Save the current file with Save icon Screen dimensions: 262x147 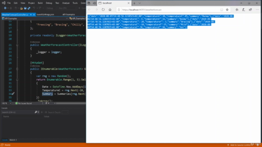pyautogui.click(x=25, y=8)
